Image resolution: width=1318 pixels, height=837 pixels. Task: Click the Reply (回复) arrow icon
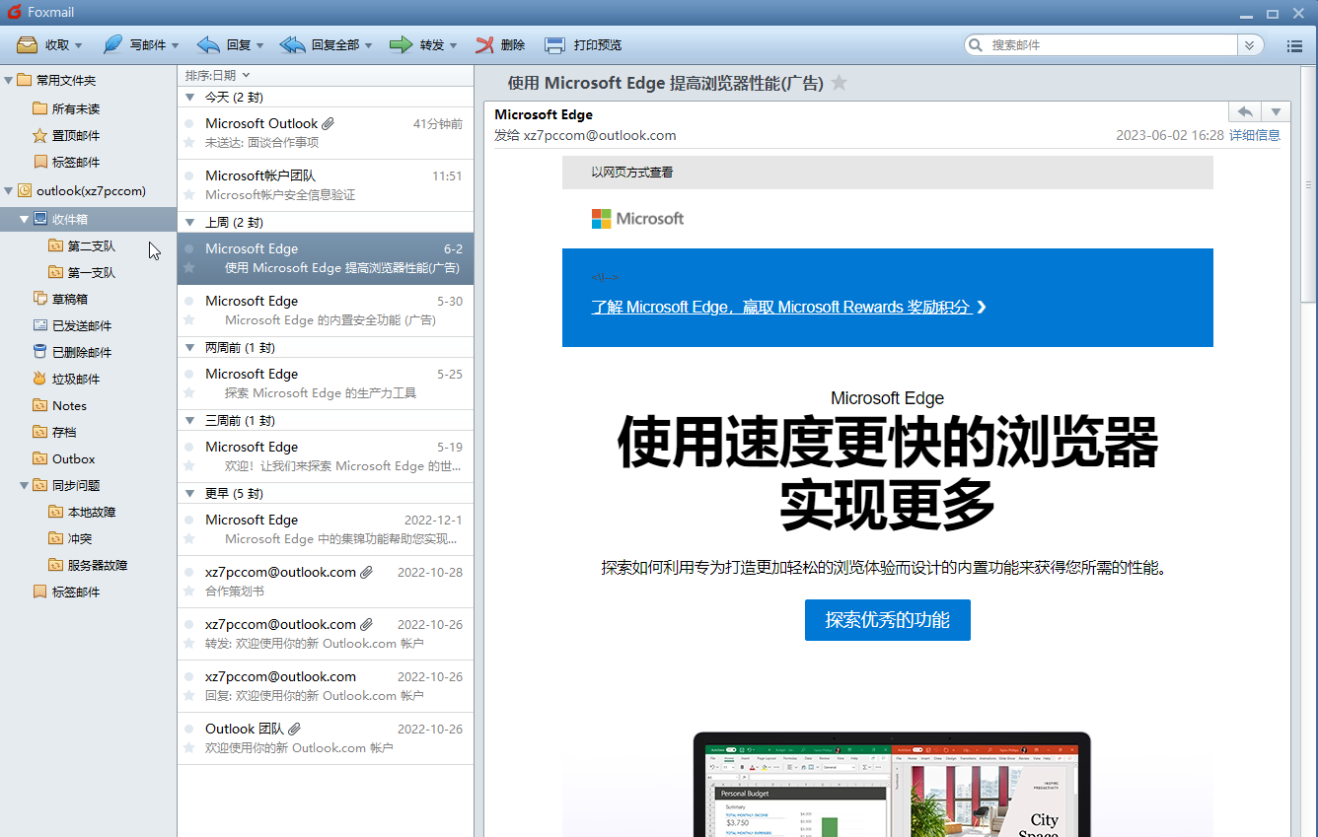tap(208, 44)
